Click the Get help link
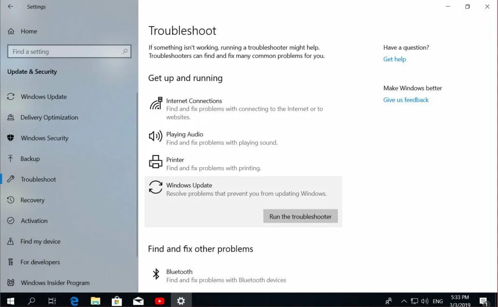The image size is (498, 307). (x=394, y=59)
